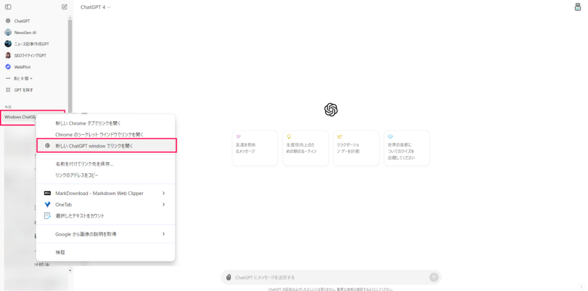Choose 選択したテキストをカウント
This screenshot has width=588, height=291.
(106, 216)
